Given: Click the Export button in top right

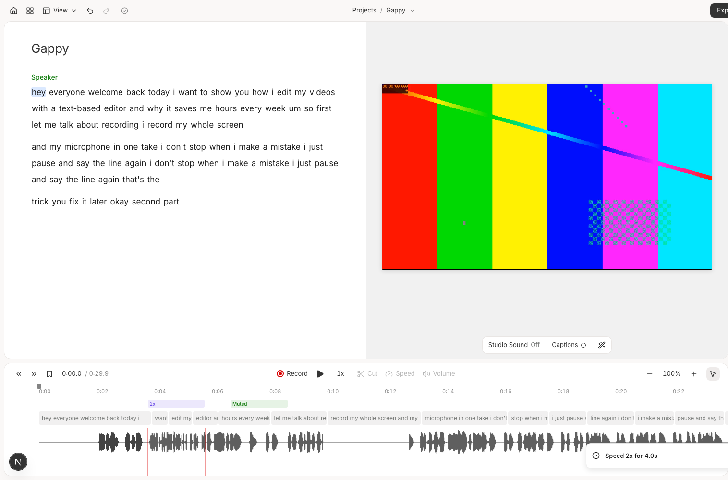Looking at the screenshot, I should pyautogui.click(x=719, y=11).
